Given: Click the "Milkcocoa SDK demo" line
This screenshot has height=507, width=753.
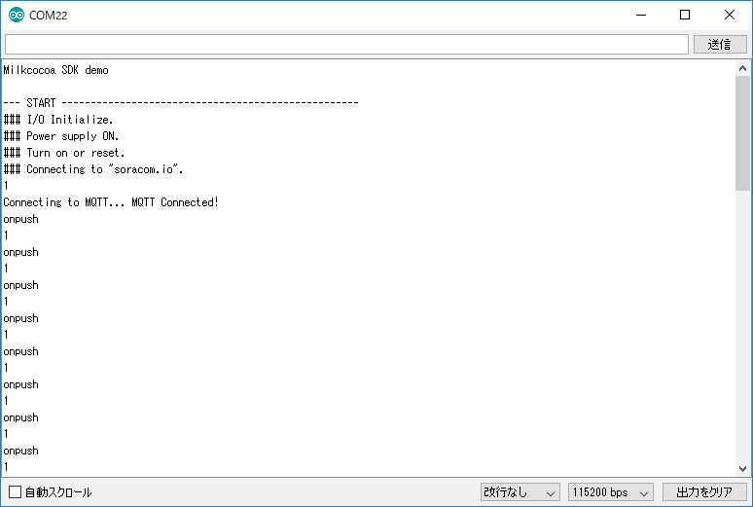Looking at the screenshot, I should click(x=55, y=70).
